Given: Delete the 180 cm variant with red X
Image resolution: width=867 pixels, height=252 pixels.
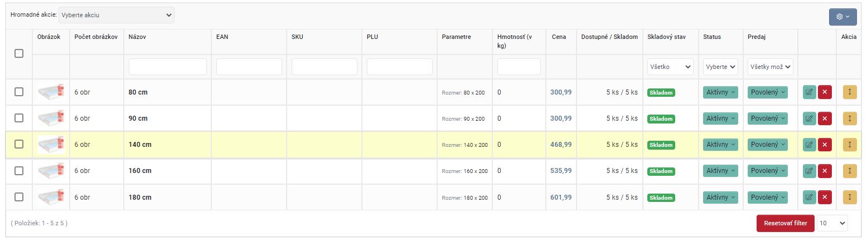Looking at the screenshot, I should pos(825,197).
